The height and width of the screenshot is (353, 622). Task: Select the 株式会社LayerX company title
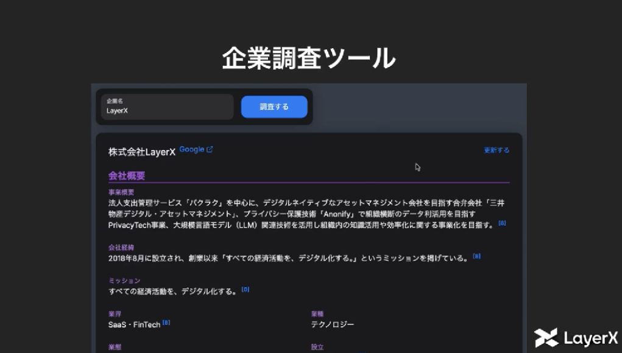pyautogui.click(x=141, y=152)
